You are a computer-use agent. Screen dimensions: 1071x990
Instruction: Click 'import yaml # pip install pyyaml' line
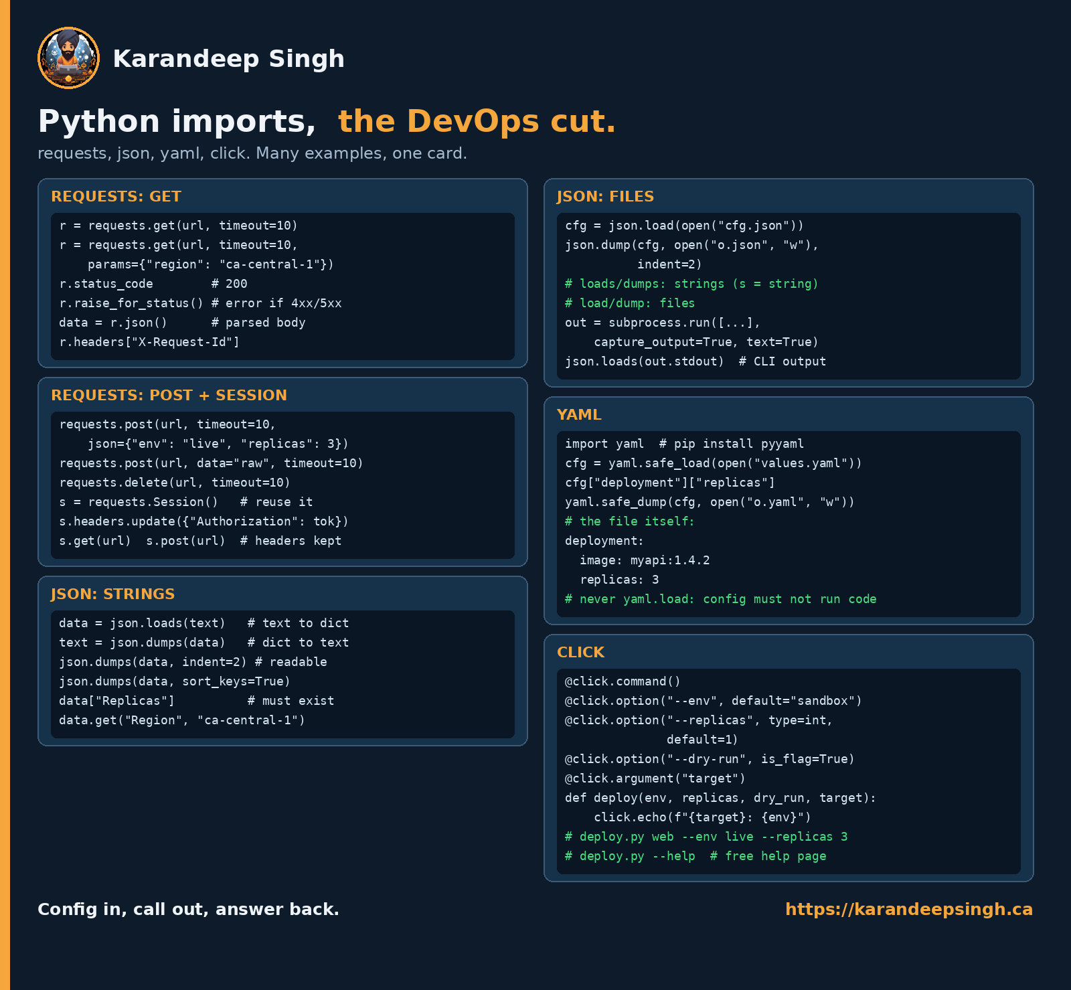pyautogui.click(x=684, y=444)
